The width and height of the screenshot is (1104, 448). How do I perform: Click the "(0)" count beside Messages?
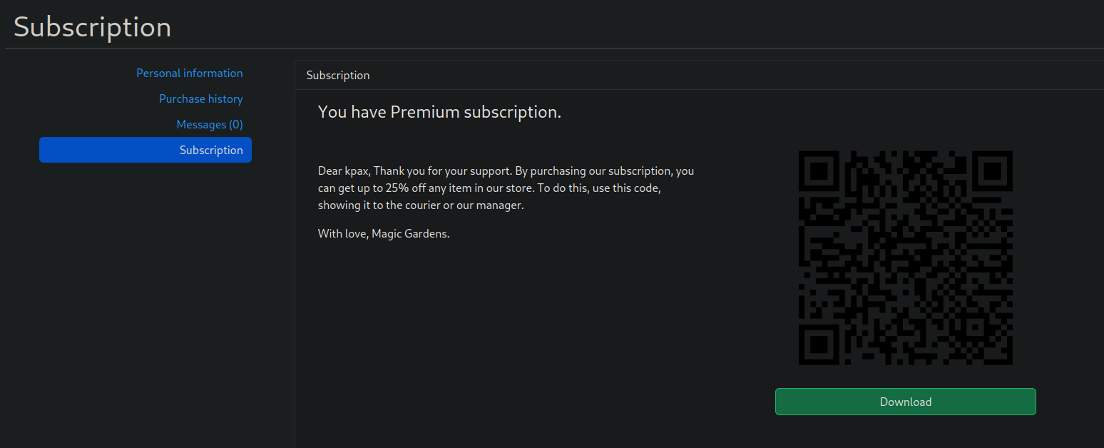click(x=236, y=125)
